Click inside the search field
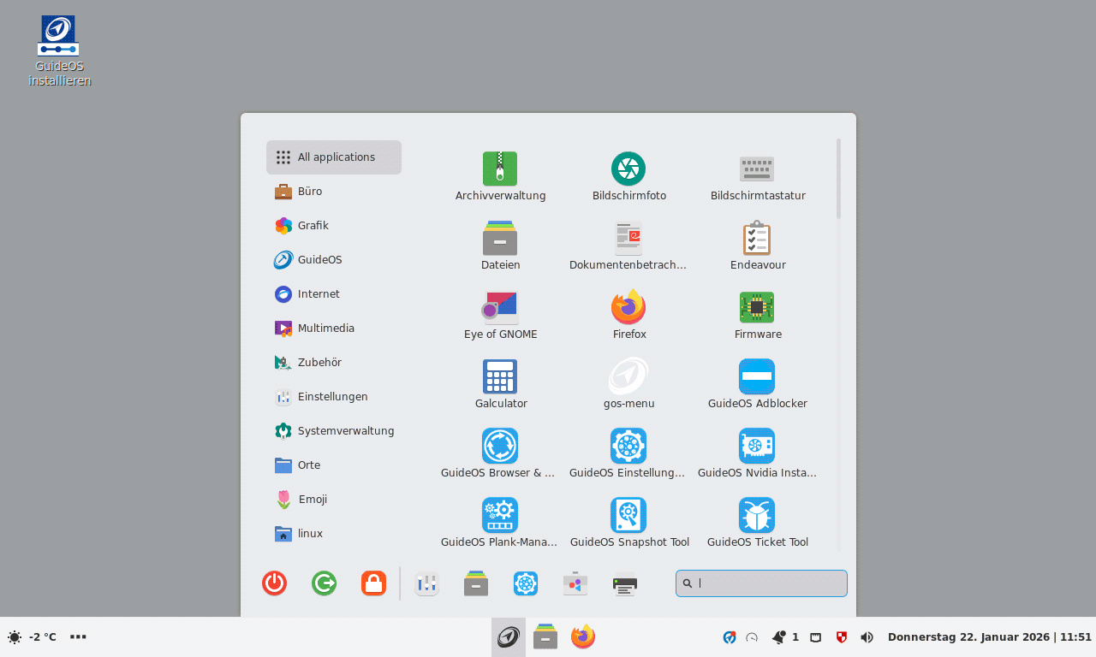The image size is (1096, 657). (x=760, y=583)
